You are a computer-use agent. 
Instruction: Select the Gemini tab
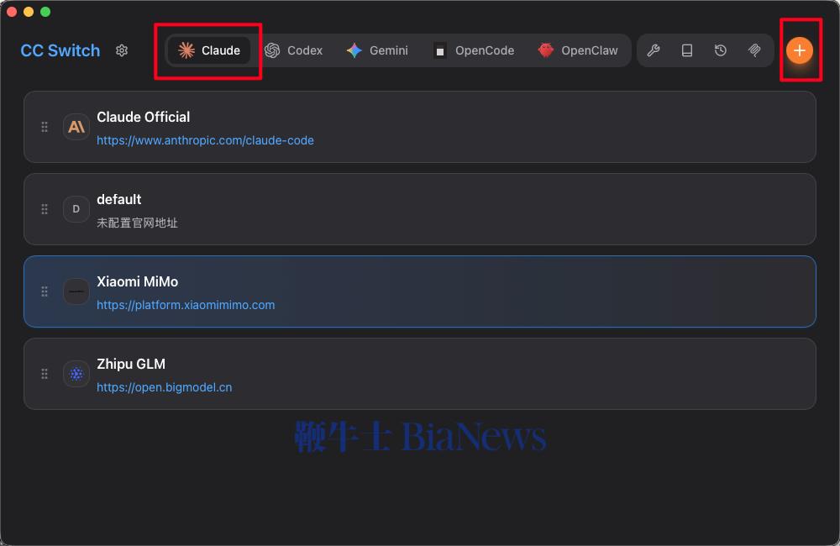pyautogui.click(x=376, y=50)
